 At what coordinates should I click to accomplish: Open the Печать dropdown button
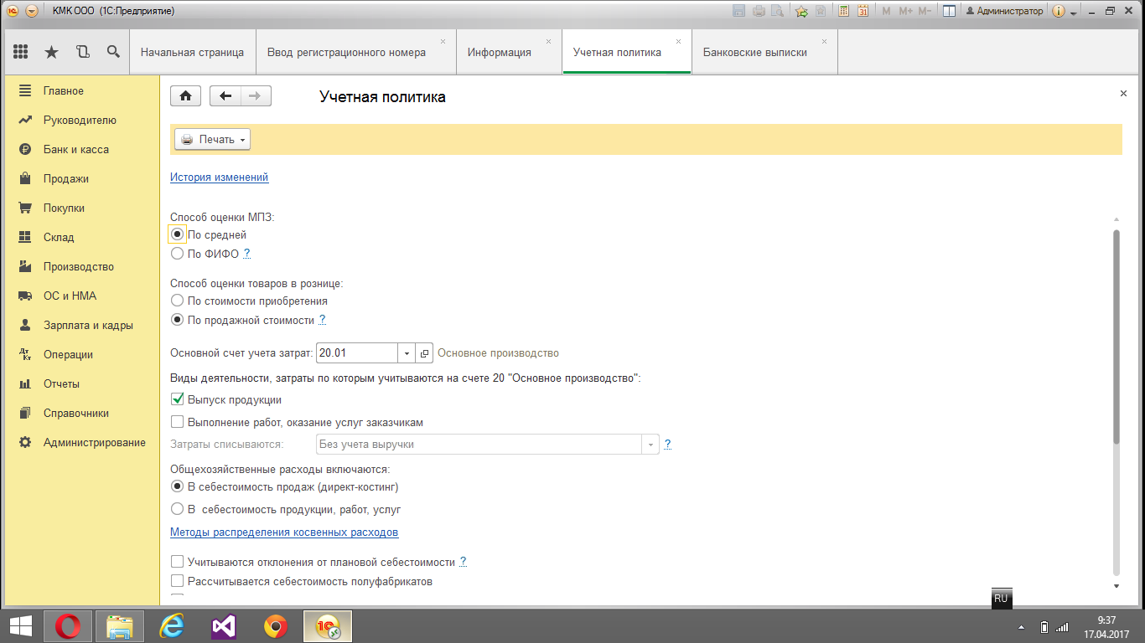(x=212, y=140)
